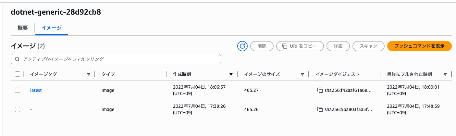Click the スキャン scan button

[x=368, y=46]
